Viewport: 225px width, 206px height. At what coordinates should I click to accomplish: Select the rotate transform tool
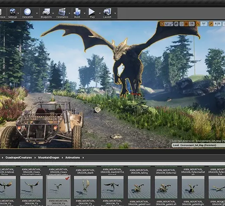166,24
